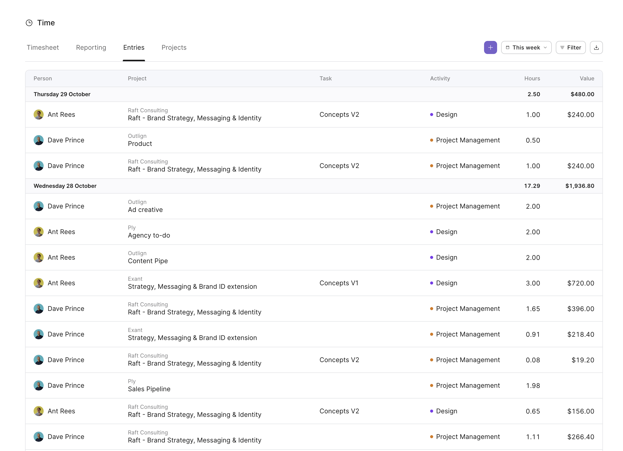
Task: Click the purple plus add-entry button
Action: point(490,47)
